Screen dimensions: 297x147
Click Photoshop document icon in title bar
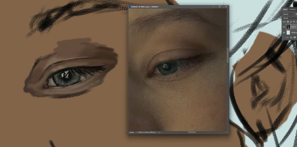pos(129,7)
